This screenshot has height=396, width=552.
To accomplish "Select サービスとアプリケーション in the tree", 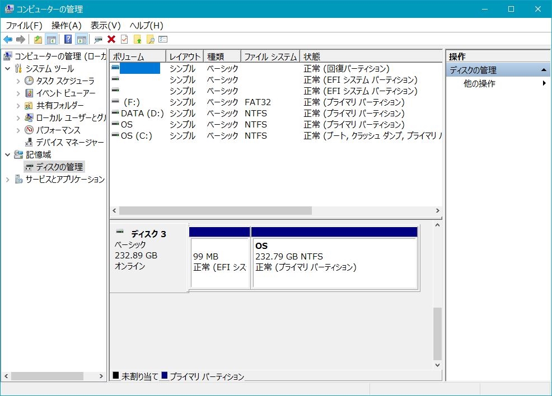I will tap(65, 180).
